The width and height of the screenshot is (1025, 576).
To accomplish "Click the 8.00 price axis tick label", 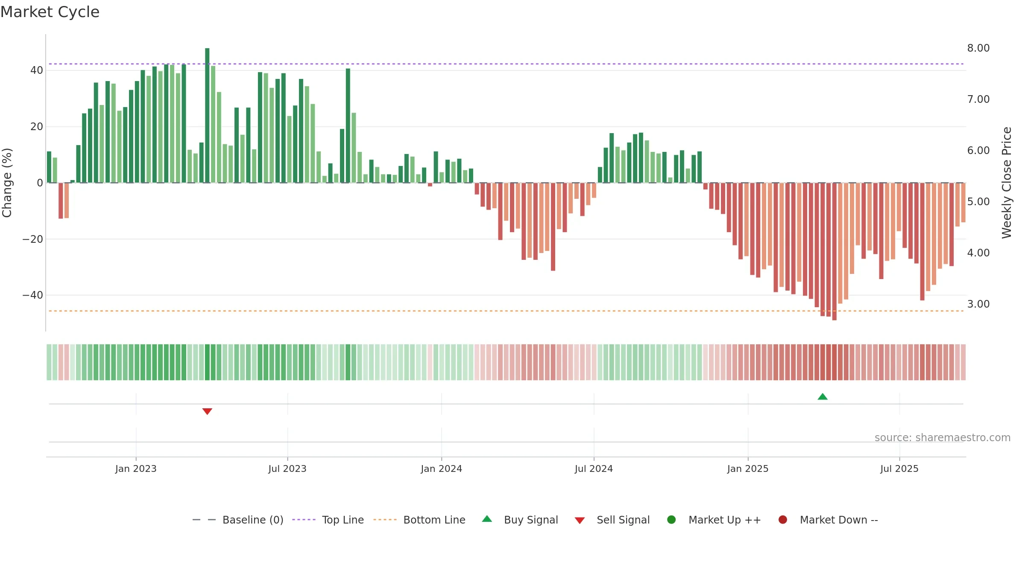I will pyautogui.click(x=978, y=48).
